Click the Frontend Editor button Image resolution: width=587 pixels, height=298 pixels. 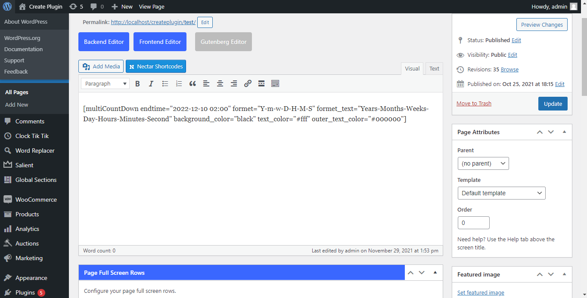point(160,42)
